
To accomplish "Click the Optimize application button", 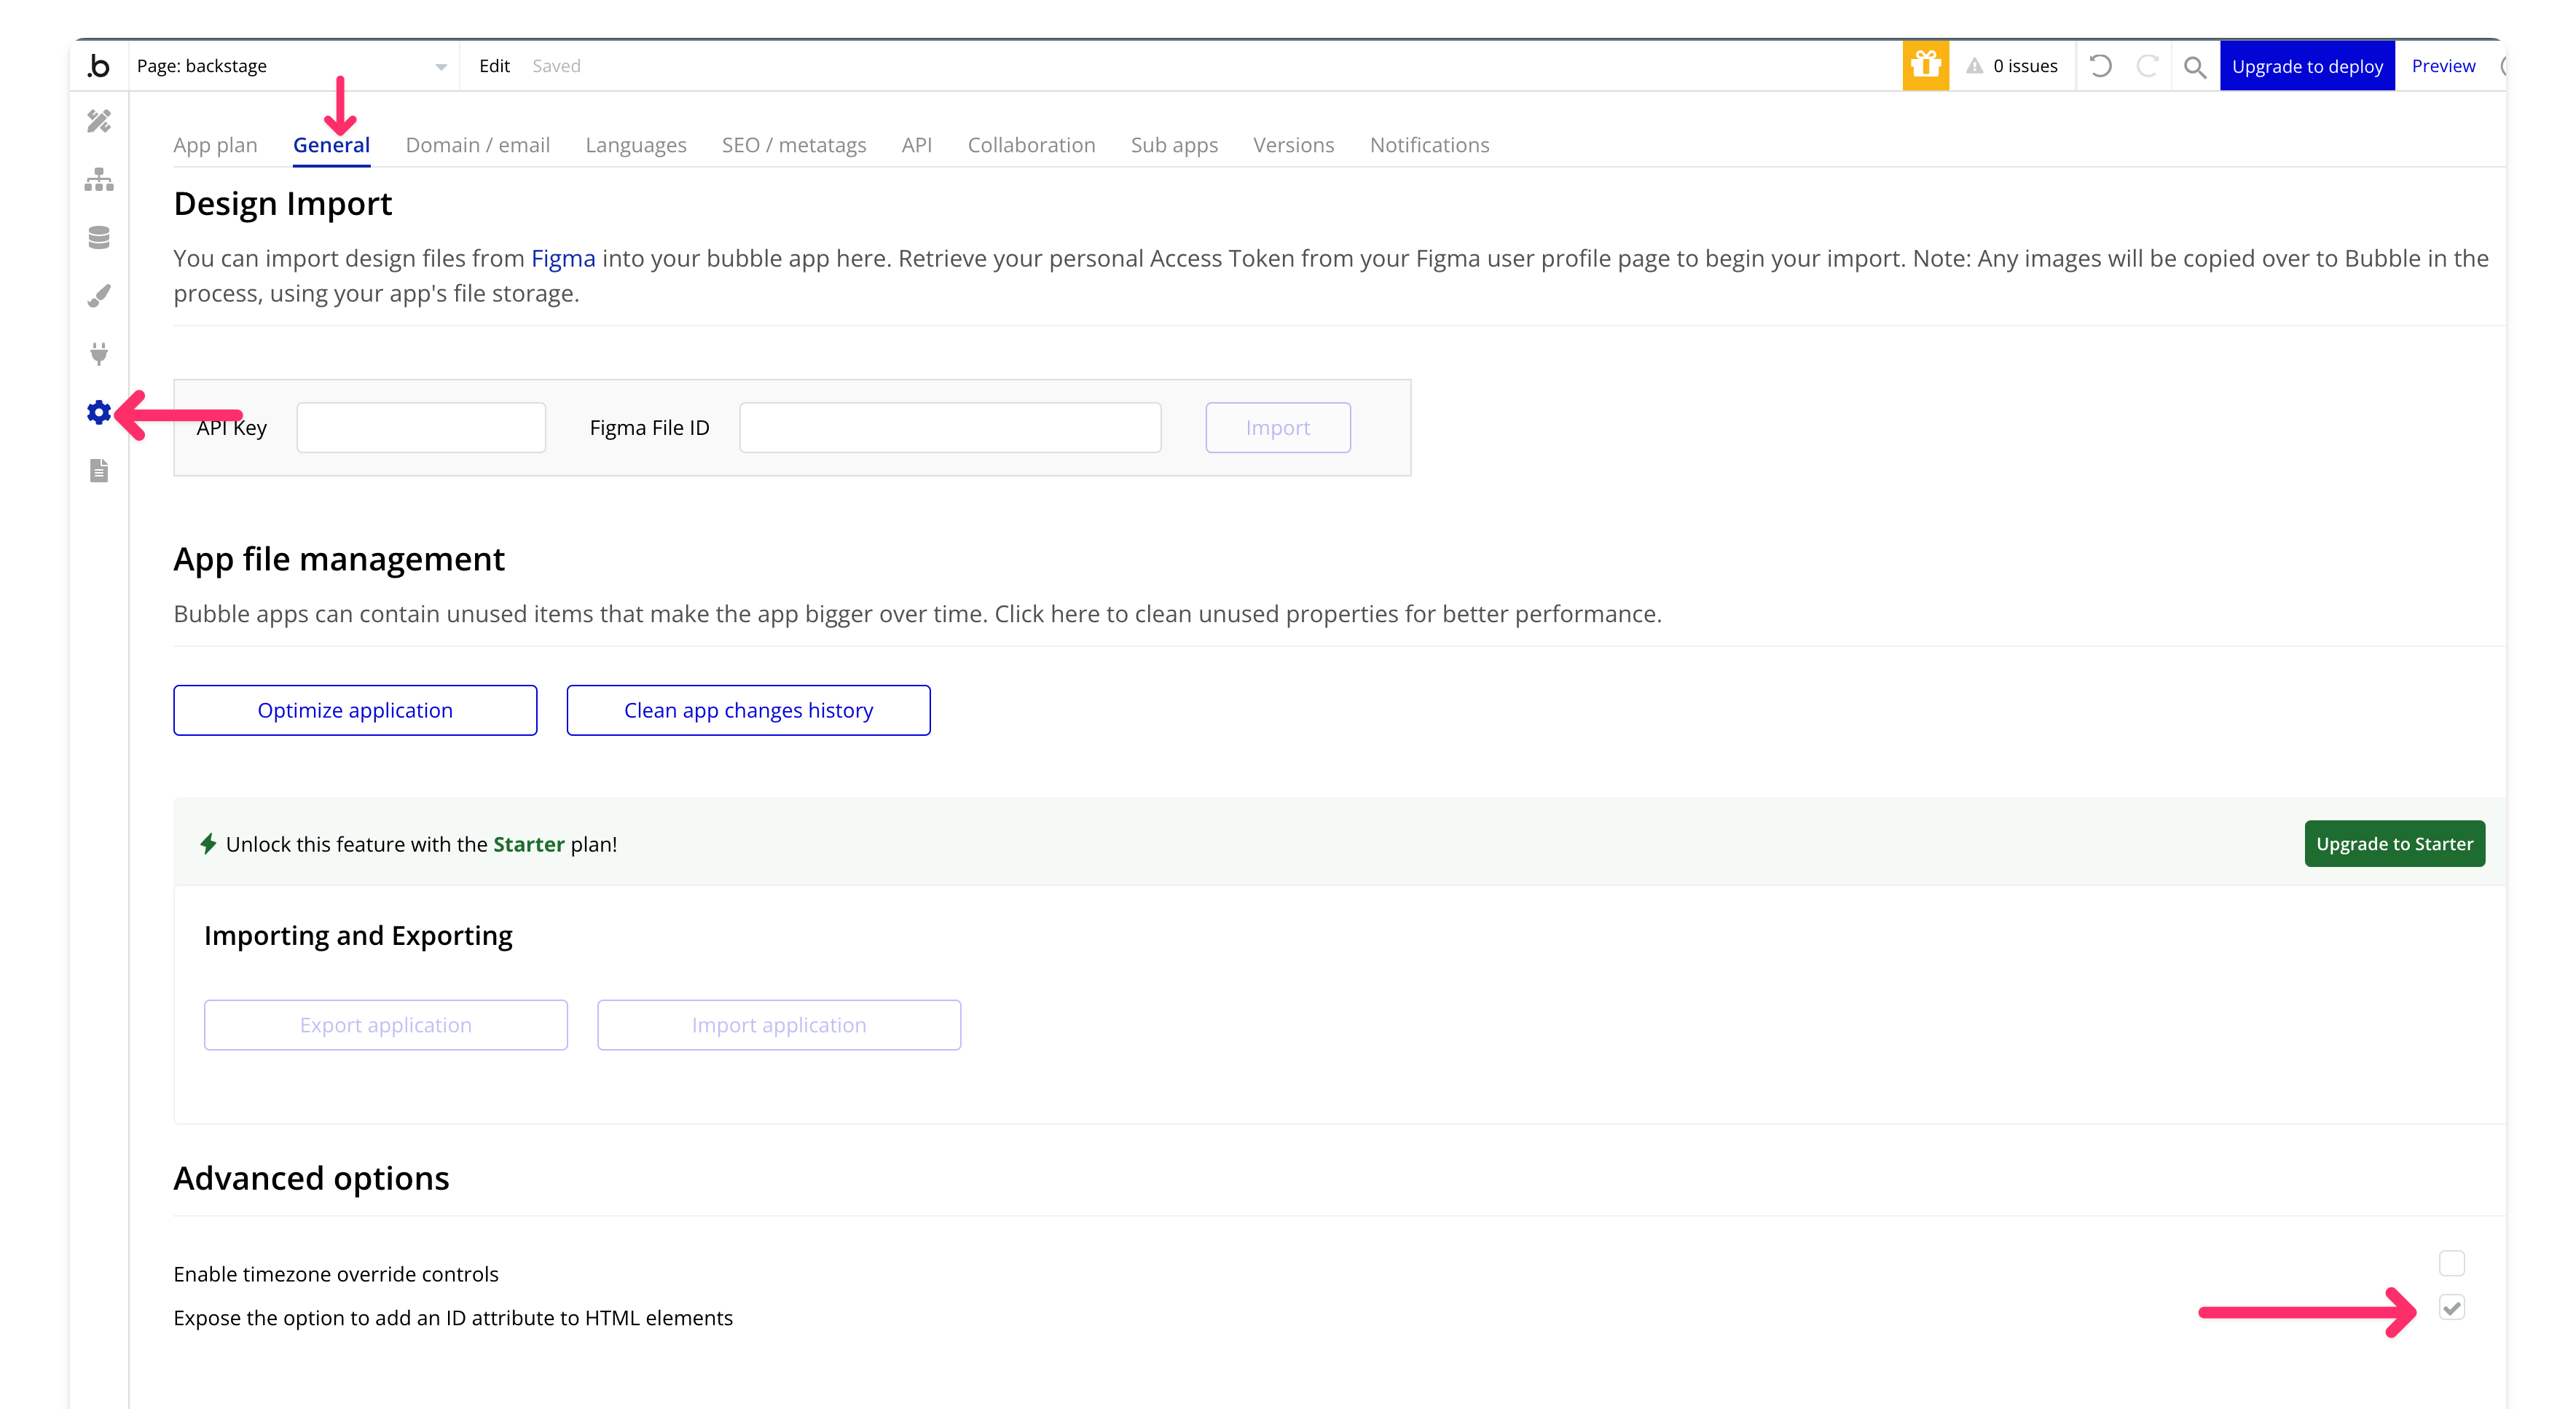I will (x=355, y=710).
